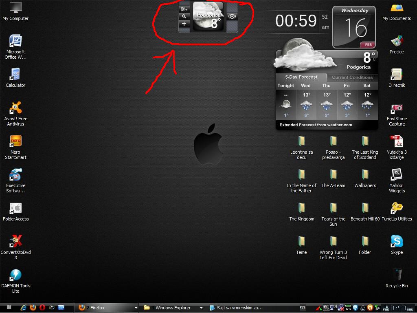Screen dimensions: 417x313
Task: Open the Executive Software shortcut
Action: coord(15,181)
